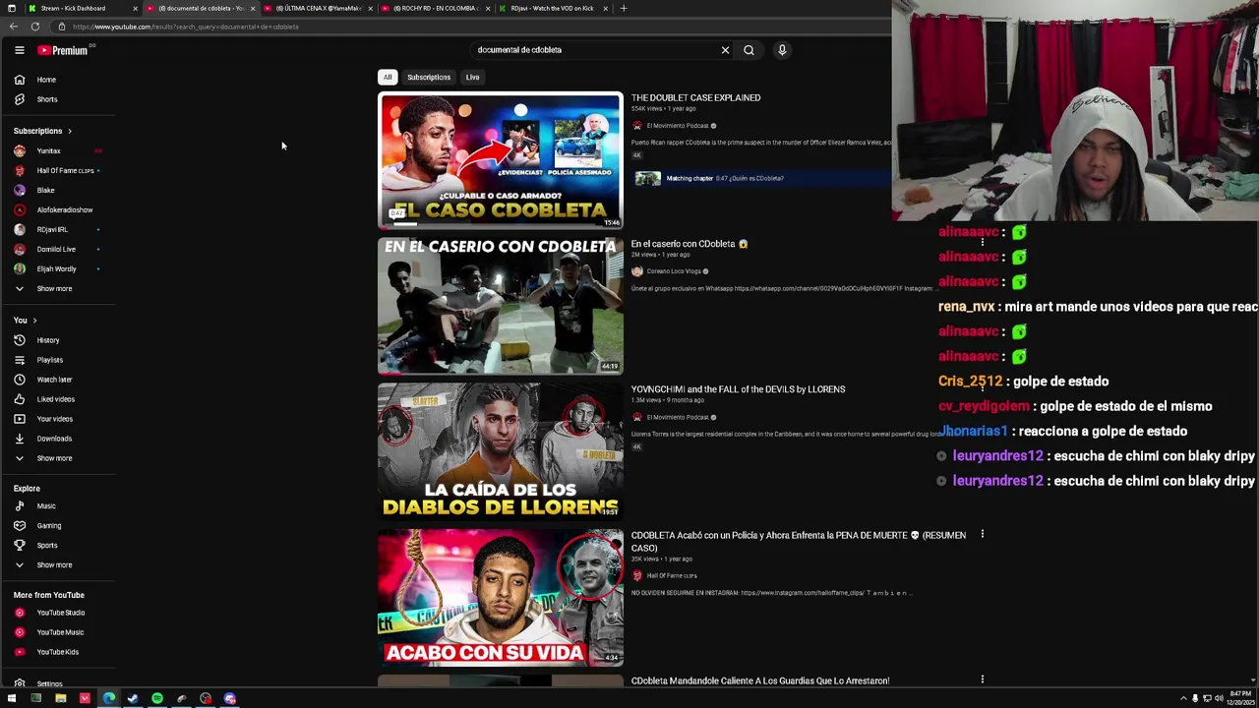This screenshot has width=1259, height=708.
Task: Open Discord from the taskbar
Action: coord(229,698)
